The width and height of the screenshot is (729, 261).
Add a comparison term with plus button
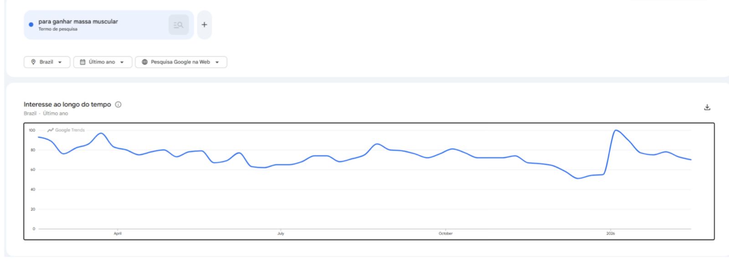click(x=204, y=25)
